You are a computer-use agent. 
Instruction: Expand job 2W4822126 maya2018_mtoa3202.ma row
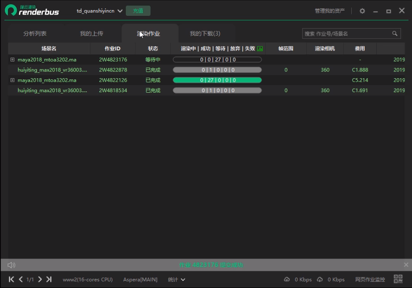(x=12, y=80)
